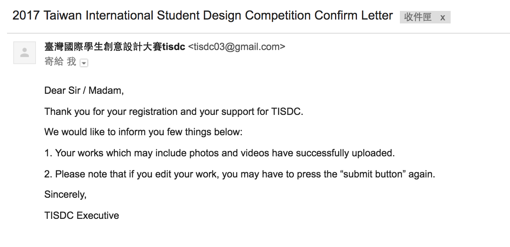The image size is (510, 247).
Task: Click the "寄給 我" recipient text
Action: click(x=60, y=62)
